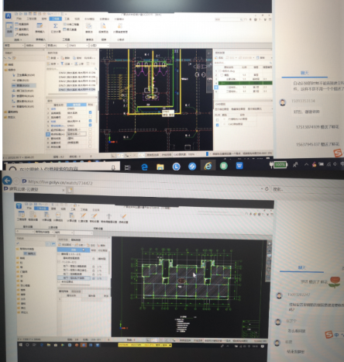344x362 pixels.
Task: Expand the 门窗洞 folder in lower app tree
Action: click(x=22, y=272)
